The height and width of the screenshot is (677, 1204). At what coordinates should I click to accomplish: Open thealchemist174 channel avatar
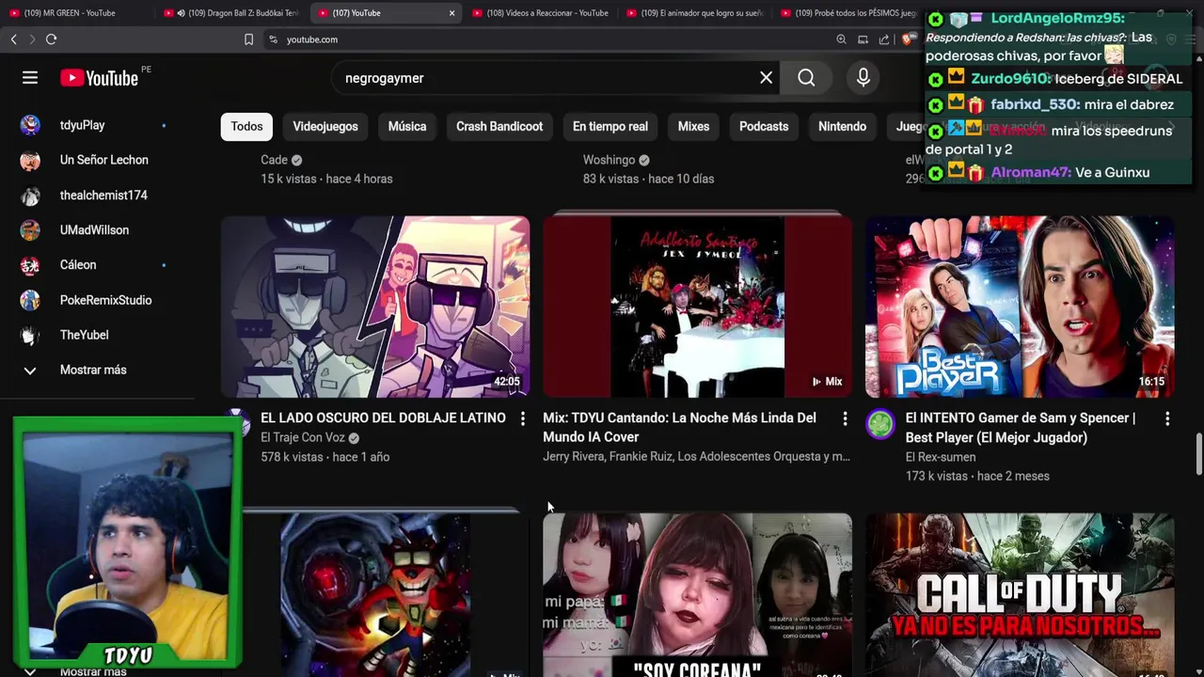point(30,196)
